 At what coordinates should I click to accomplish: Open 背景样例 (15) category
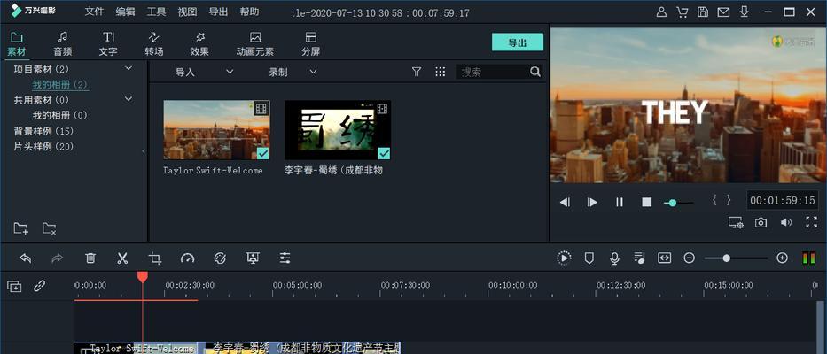43,131
